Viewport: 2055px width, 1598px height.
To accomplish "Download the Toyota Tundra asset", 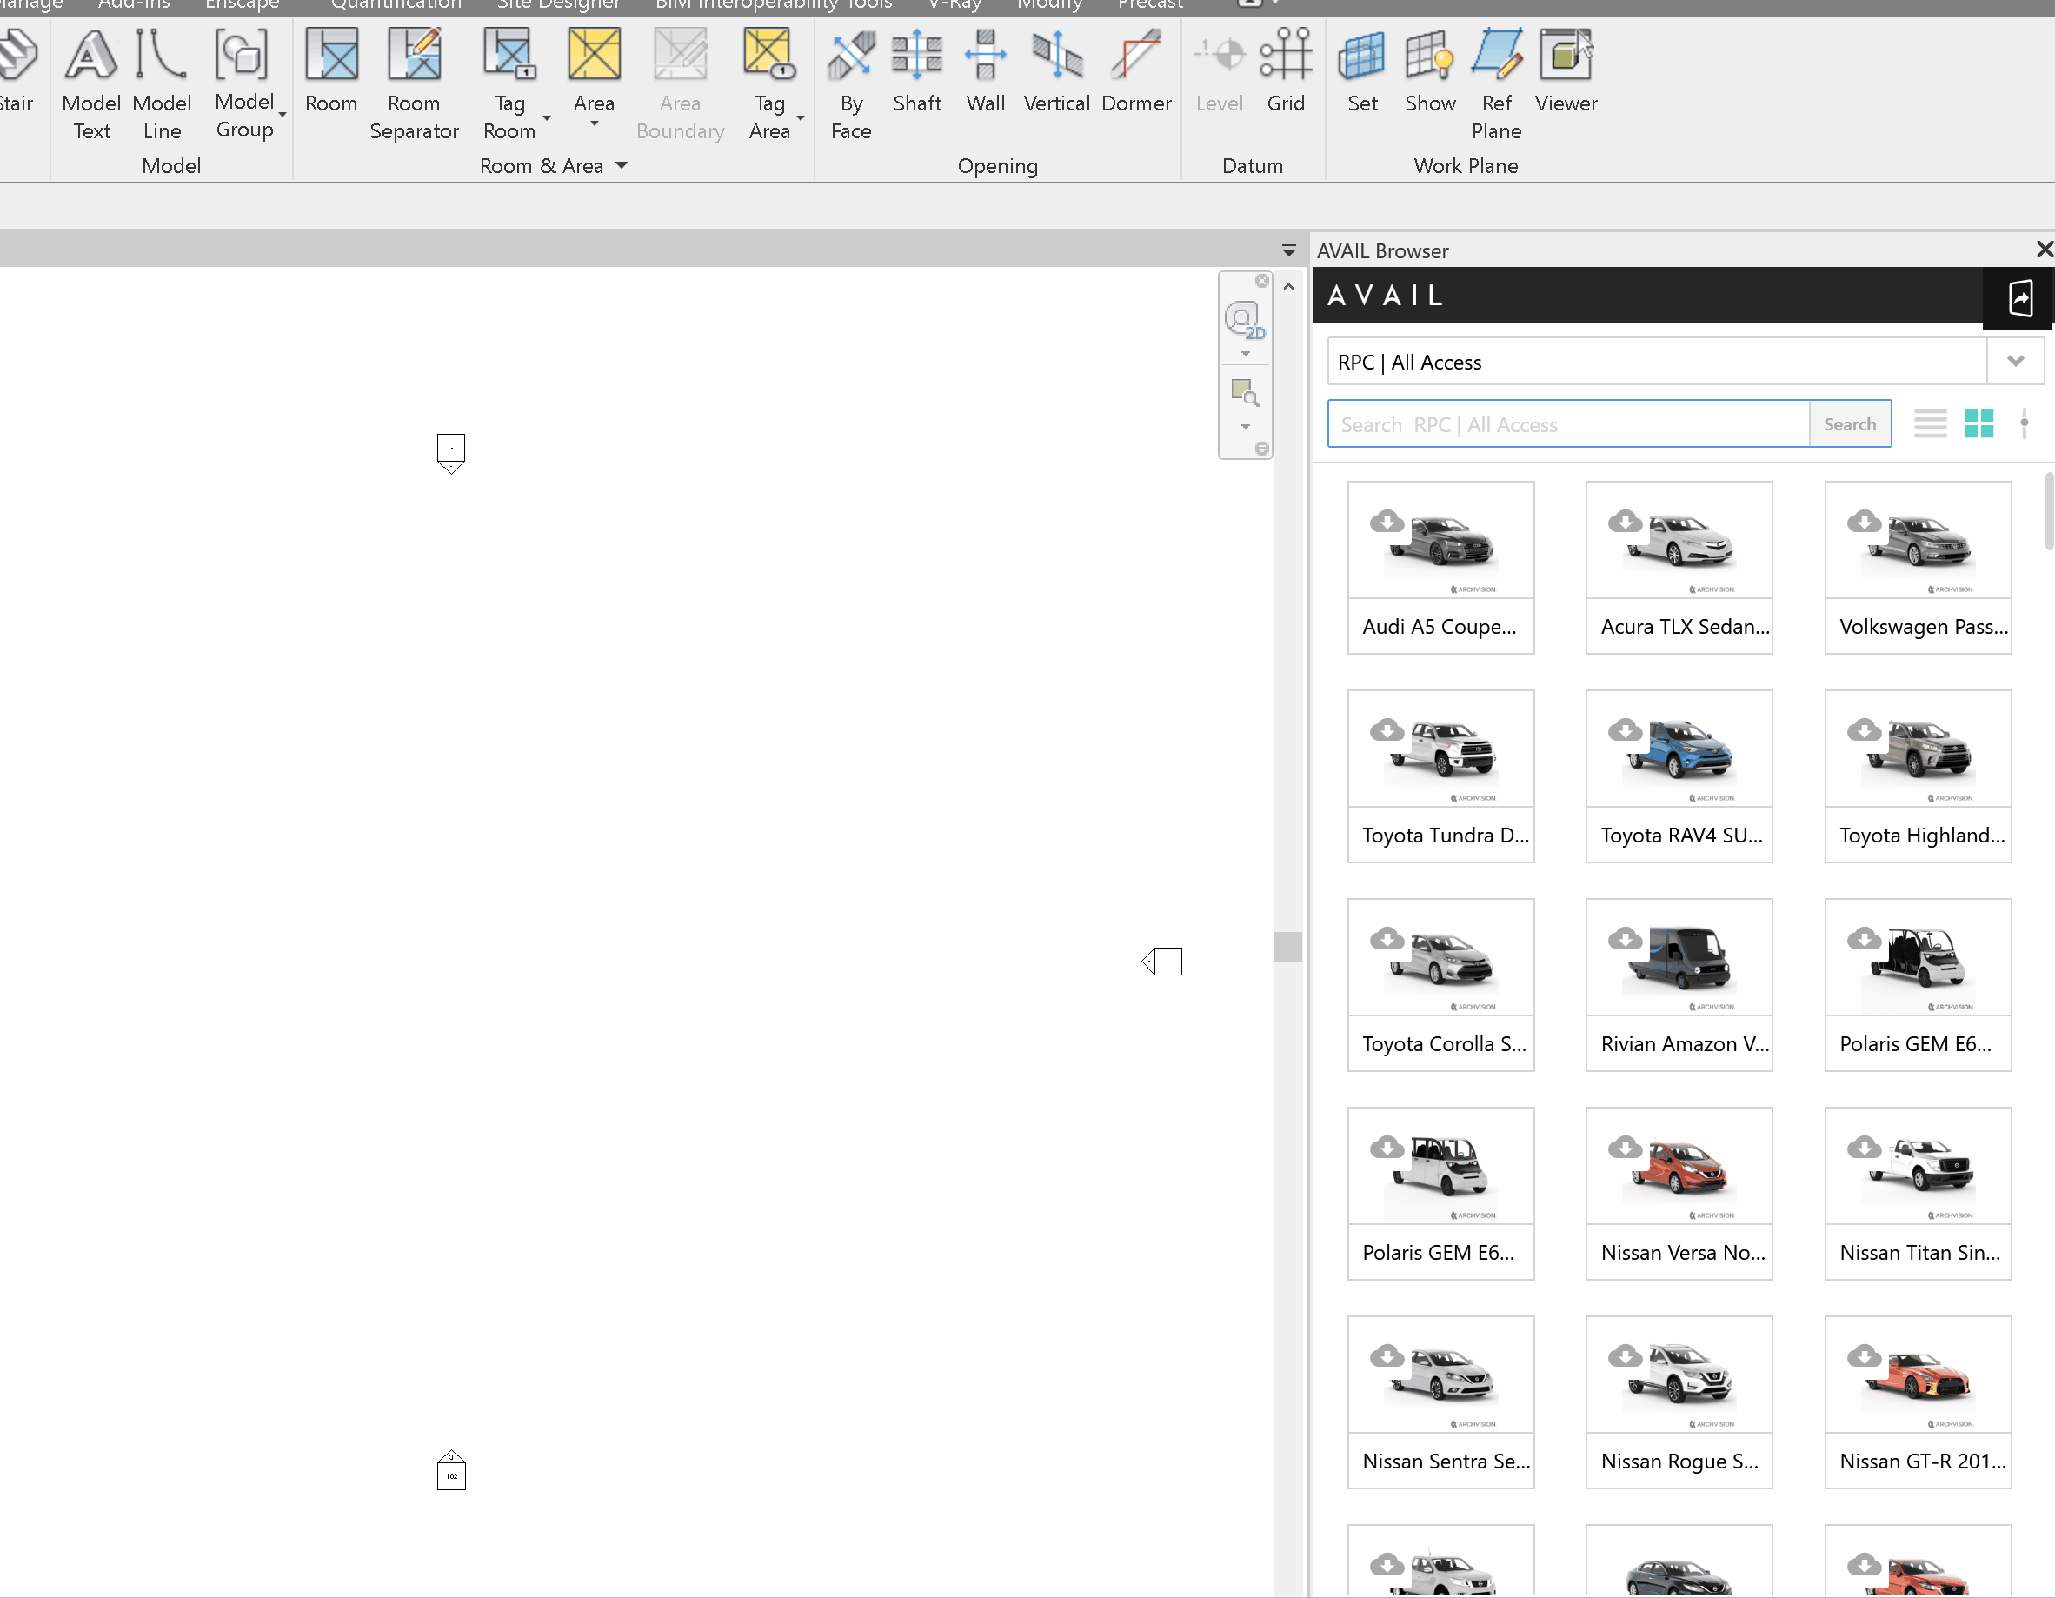I will (1386, 729).
